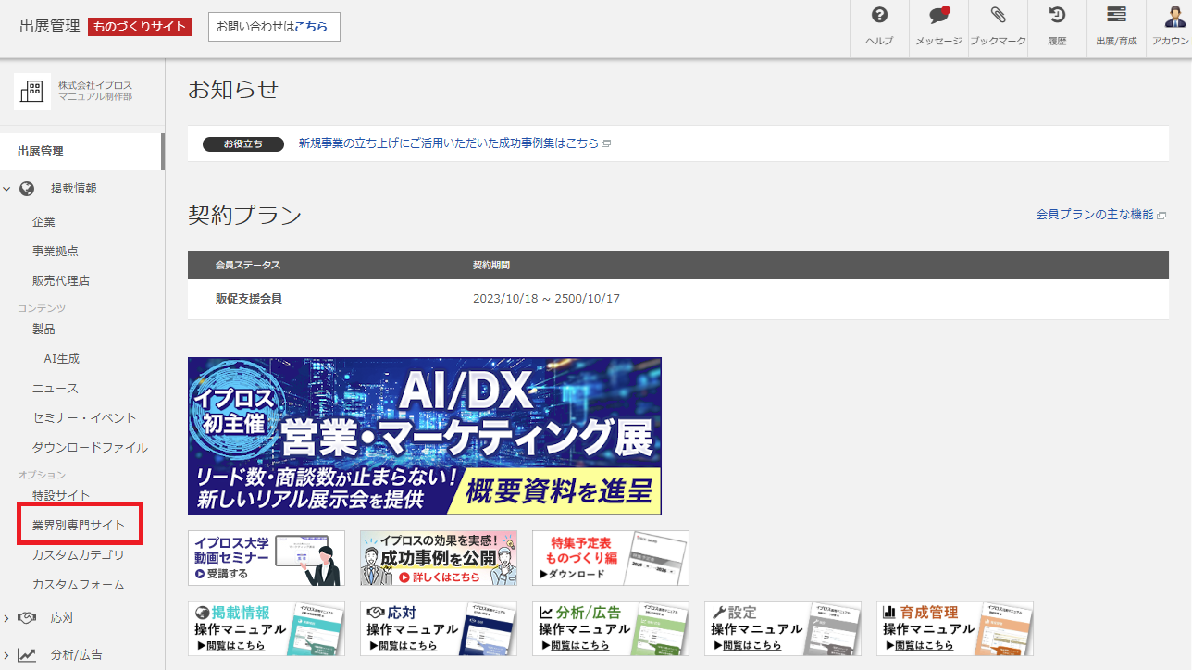Expand the 応対 sidebar section

pyautogui.click(x=7, y=617)
